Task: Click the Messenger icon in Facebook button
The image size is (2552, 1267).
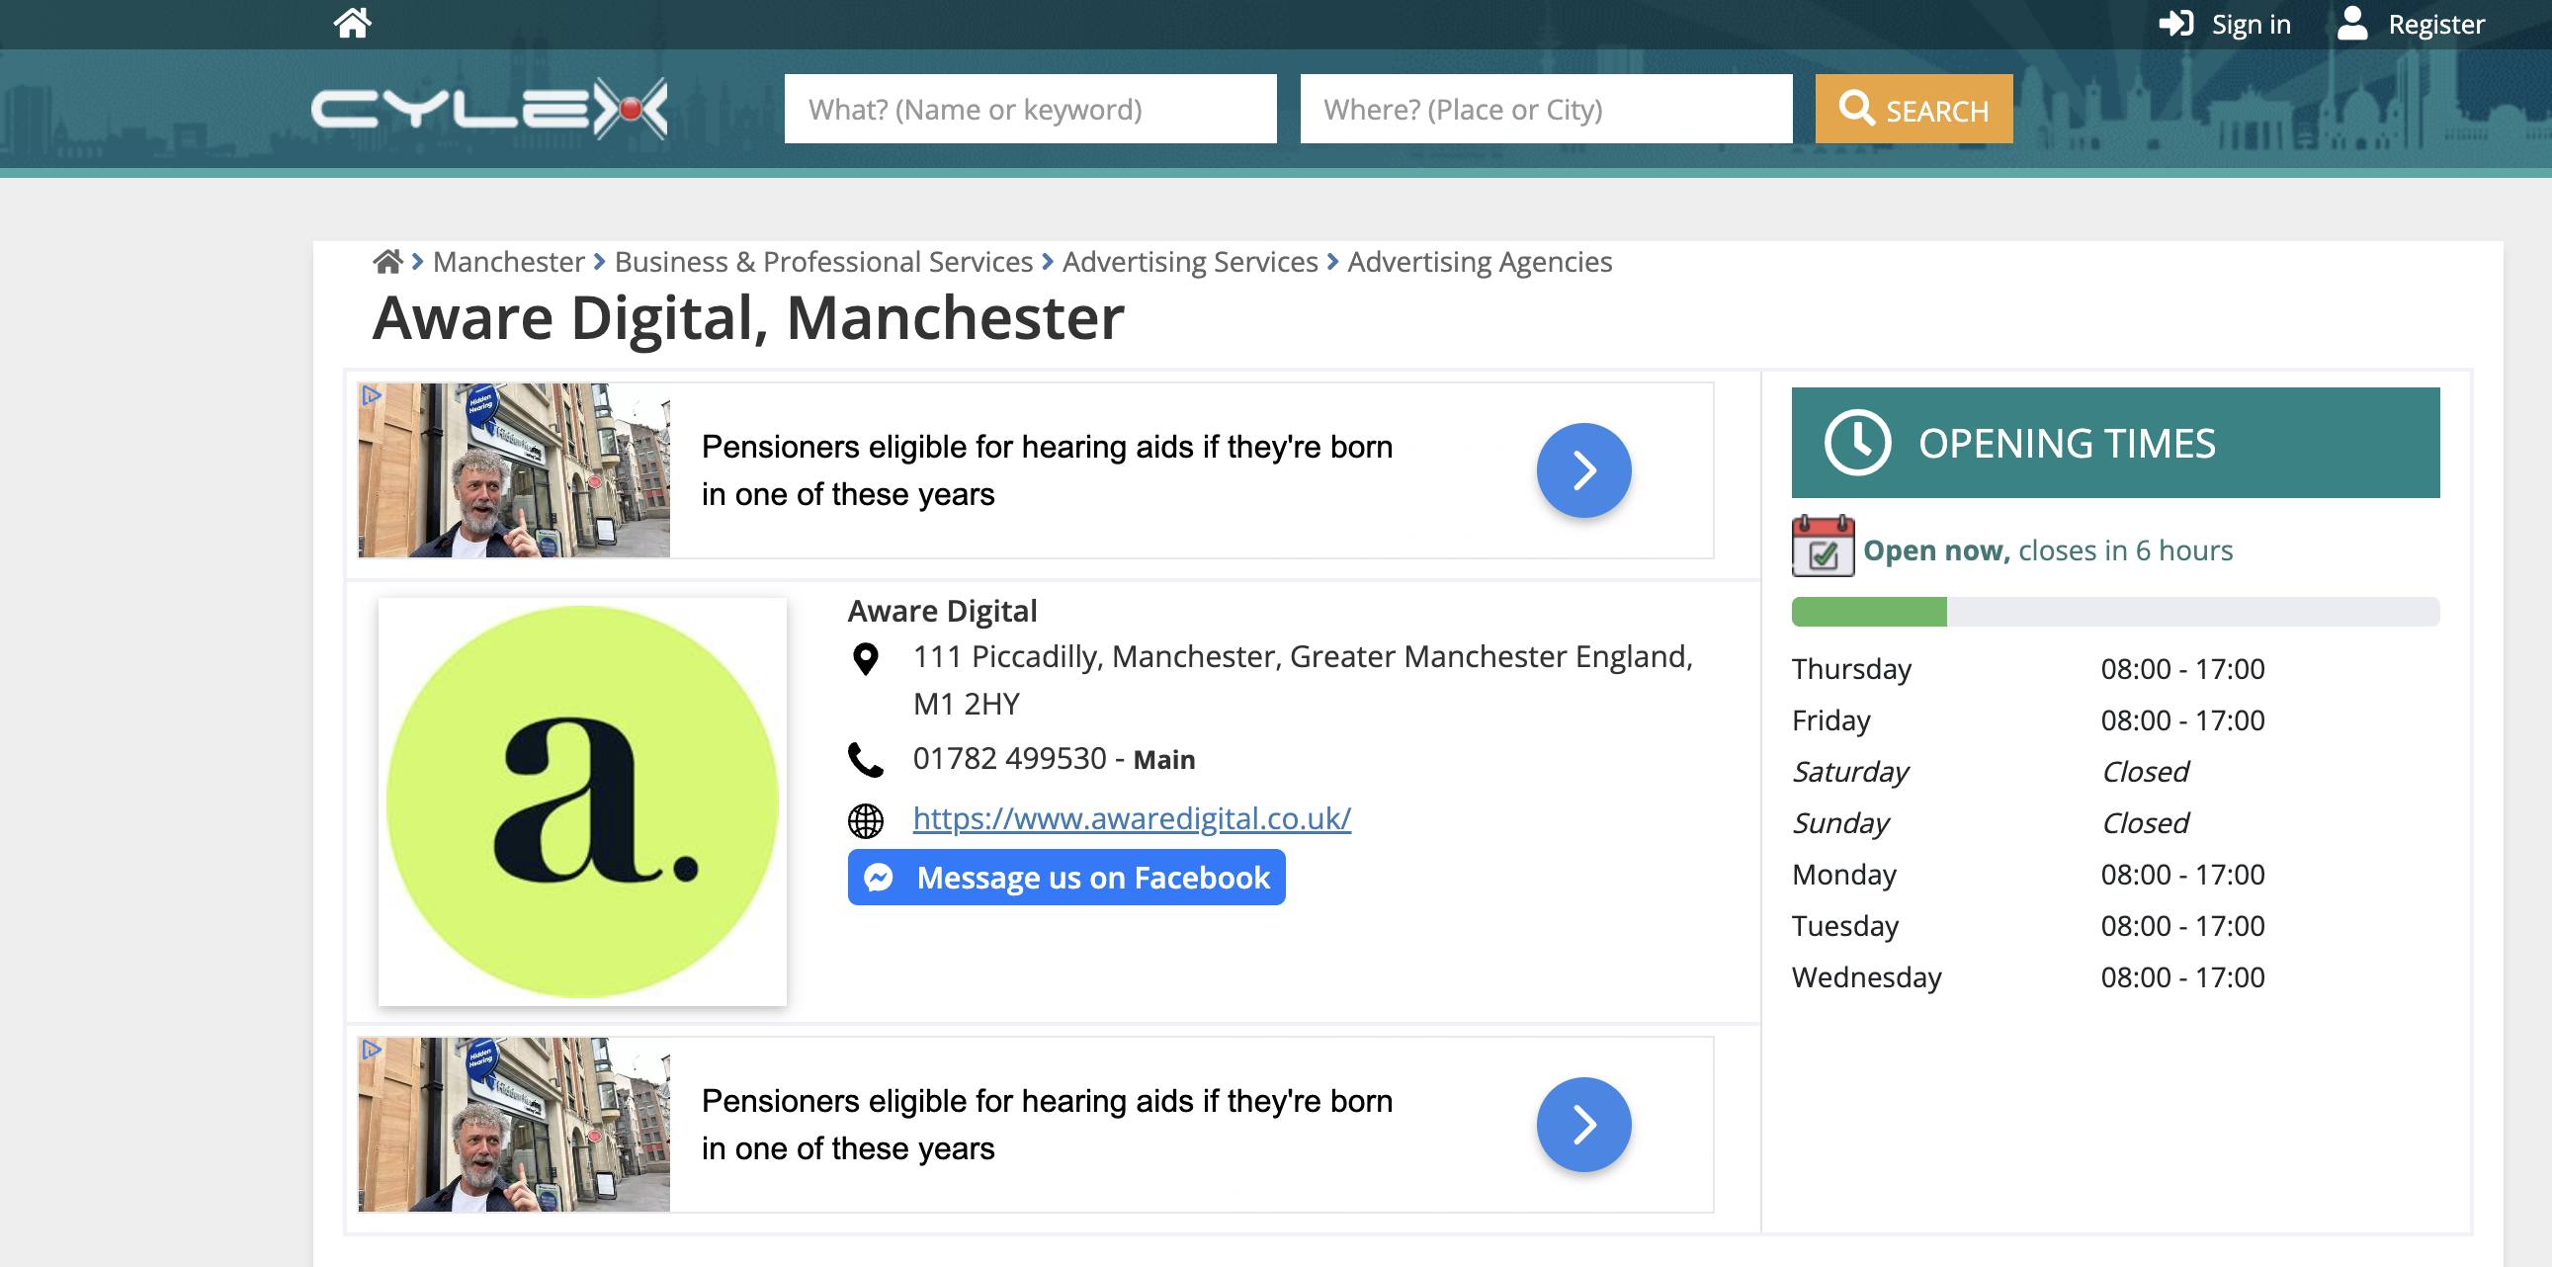Action: (x=879, y=878)
